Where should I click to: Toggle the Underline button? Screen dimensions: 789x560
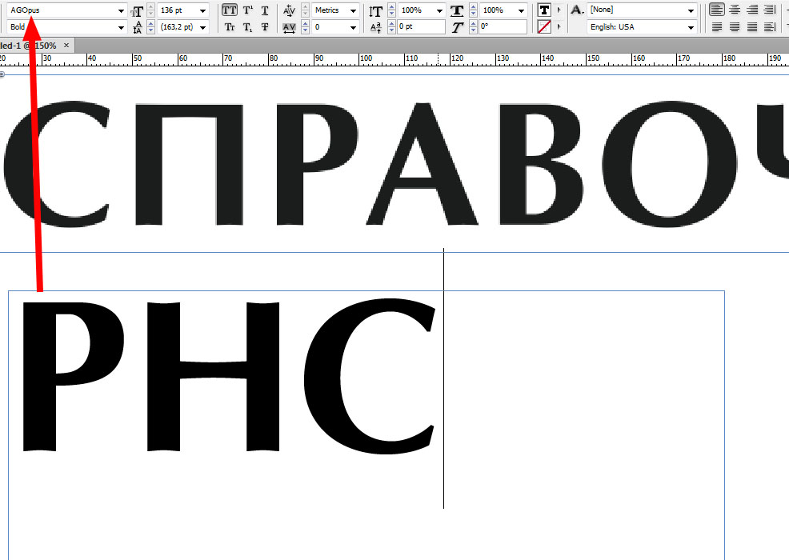(x=265, y=10)
